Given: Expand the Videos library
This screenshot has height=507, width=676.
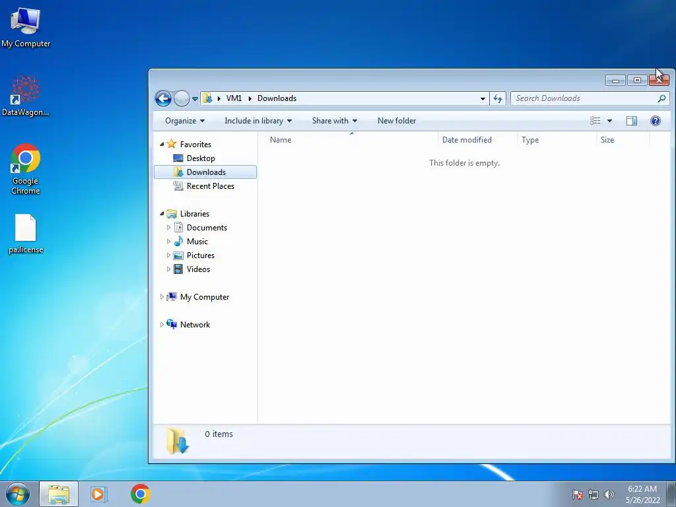Looking at the screenshot, I should (168, 269).
